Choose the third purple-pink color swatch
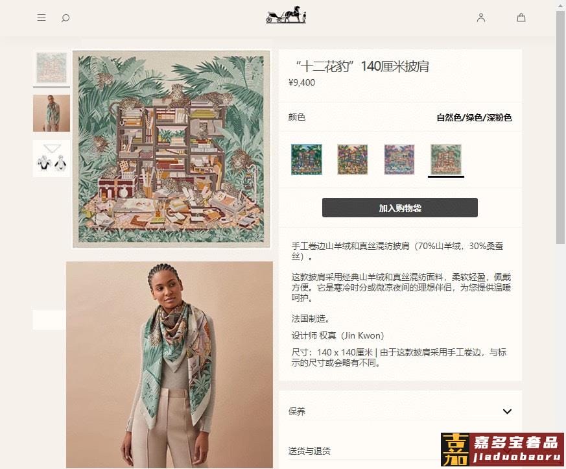566x469 pixels. tap(399, 159)
